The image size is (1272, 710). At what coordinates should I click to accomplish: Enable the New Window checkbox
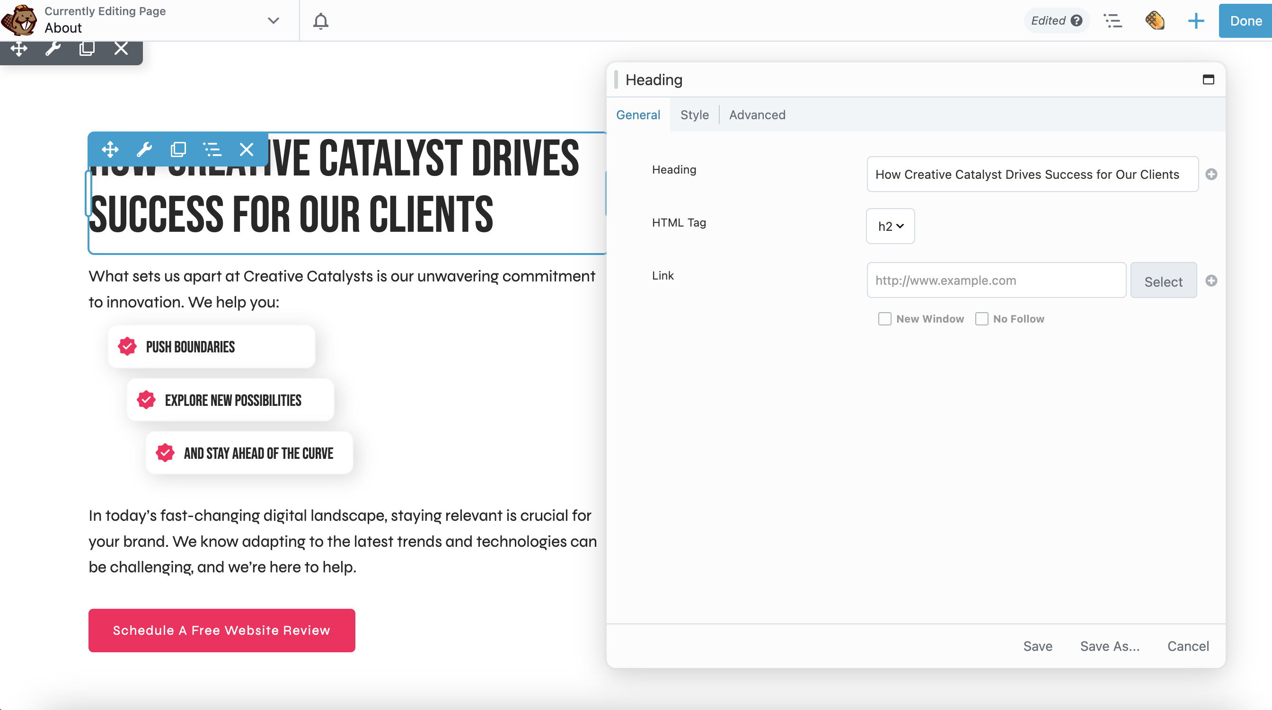tap(884, 319)
